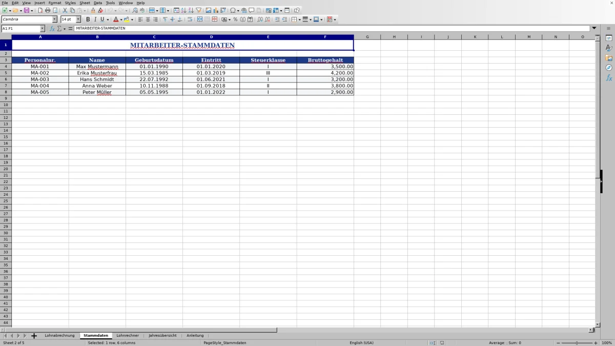Image resolution: width=615 pixels, height=346 pixels.
Task: Open the Data menu
Action: (97, 3)
